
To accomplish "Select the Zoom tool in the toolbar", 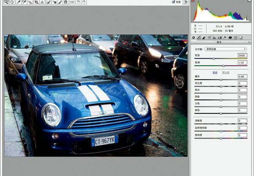I will tap(6, 2).
